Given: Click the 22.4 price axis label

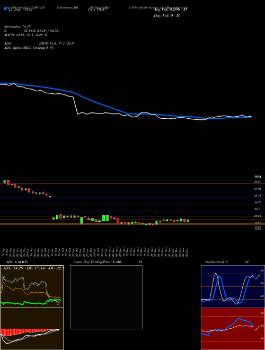Looking at the screenshot, I should coord(257,209).
